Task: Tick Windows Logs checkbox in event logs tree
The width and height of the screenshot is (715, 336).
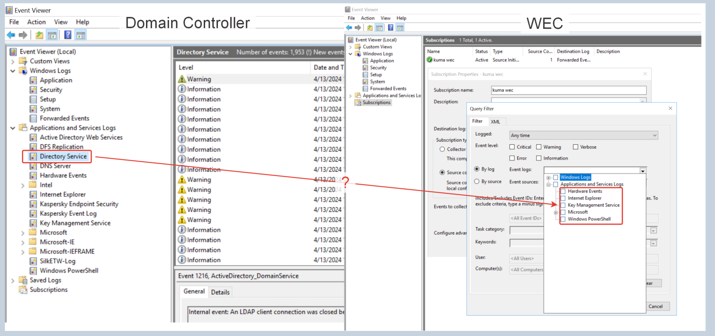Action: tap(555, 177)
